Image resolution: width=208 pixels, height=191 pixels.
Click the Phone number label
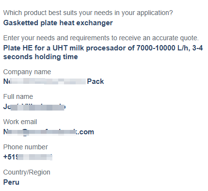click(x=26, y=147)
